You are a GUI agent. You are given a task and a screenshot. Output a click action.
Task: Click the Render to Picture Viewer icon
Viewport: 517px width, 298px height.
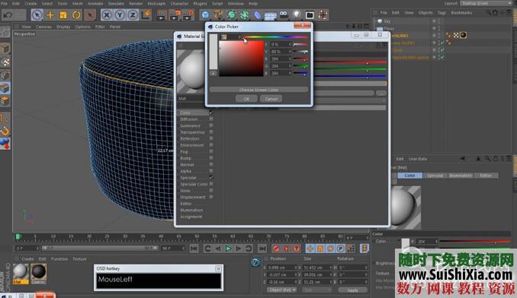[175, 14]
